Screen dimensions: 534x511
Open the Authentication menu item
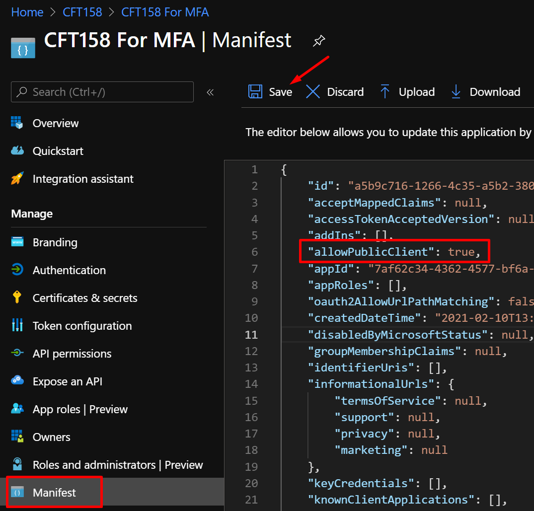[69, 270]
